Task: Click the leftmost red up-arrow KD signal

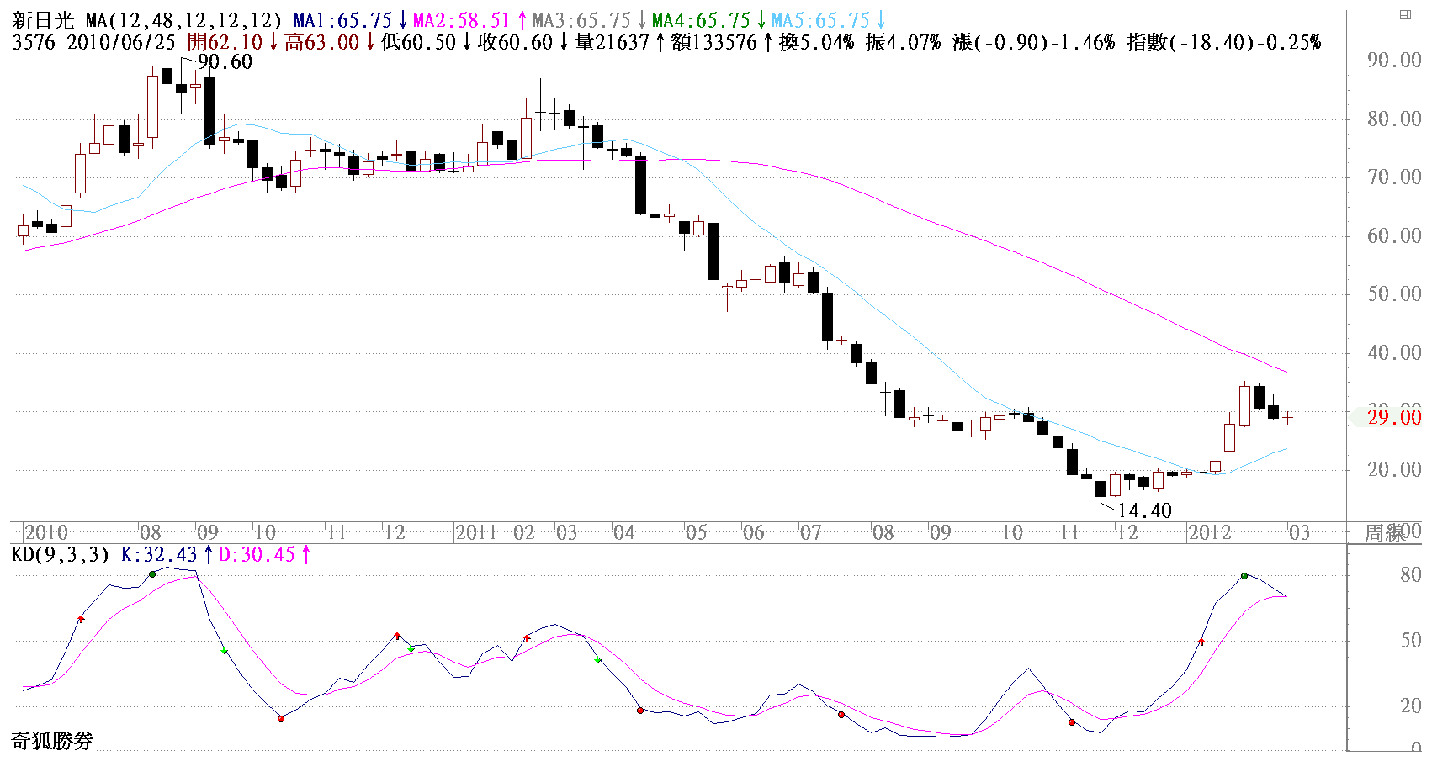Action: click(82, 619)
